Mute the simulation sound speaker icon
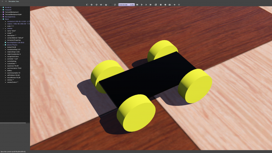This screenshot has width=272, height=153. [x=174, y=5]
